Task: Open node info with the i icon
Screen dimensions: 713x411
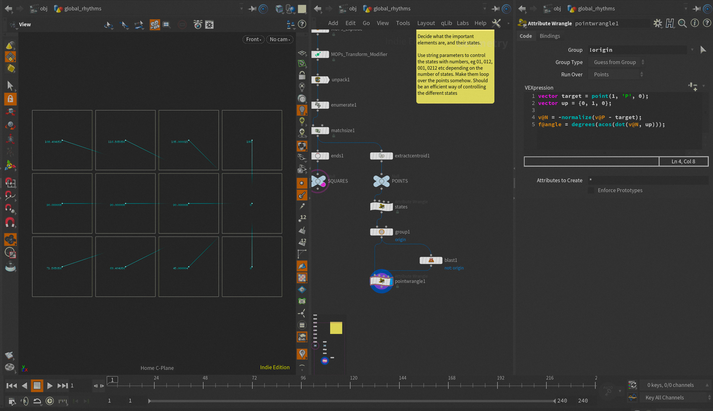Action: coord(695,23)
